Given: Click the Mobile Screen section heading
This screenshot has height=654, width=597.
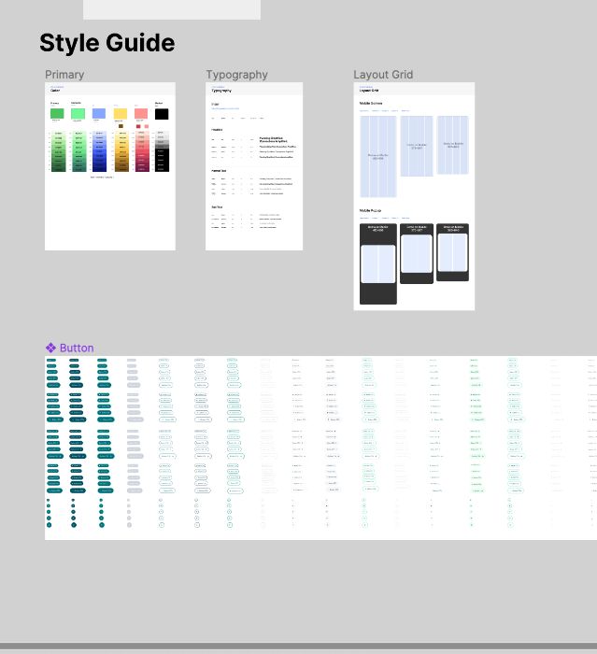Looking at the screenshot, I should [371, 103].
